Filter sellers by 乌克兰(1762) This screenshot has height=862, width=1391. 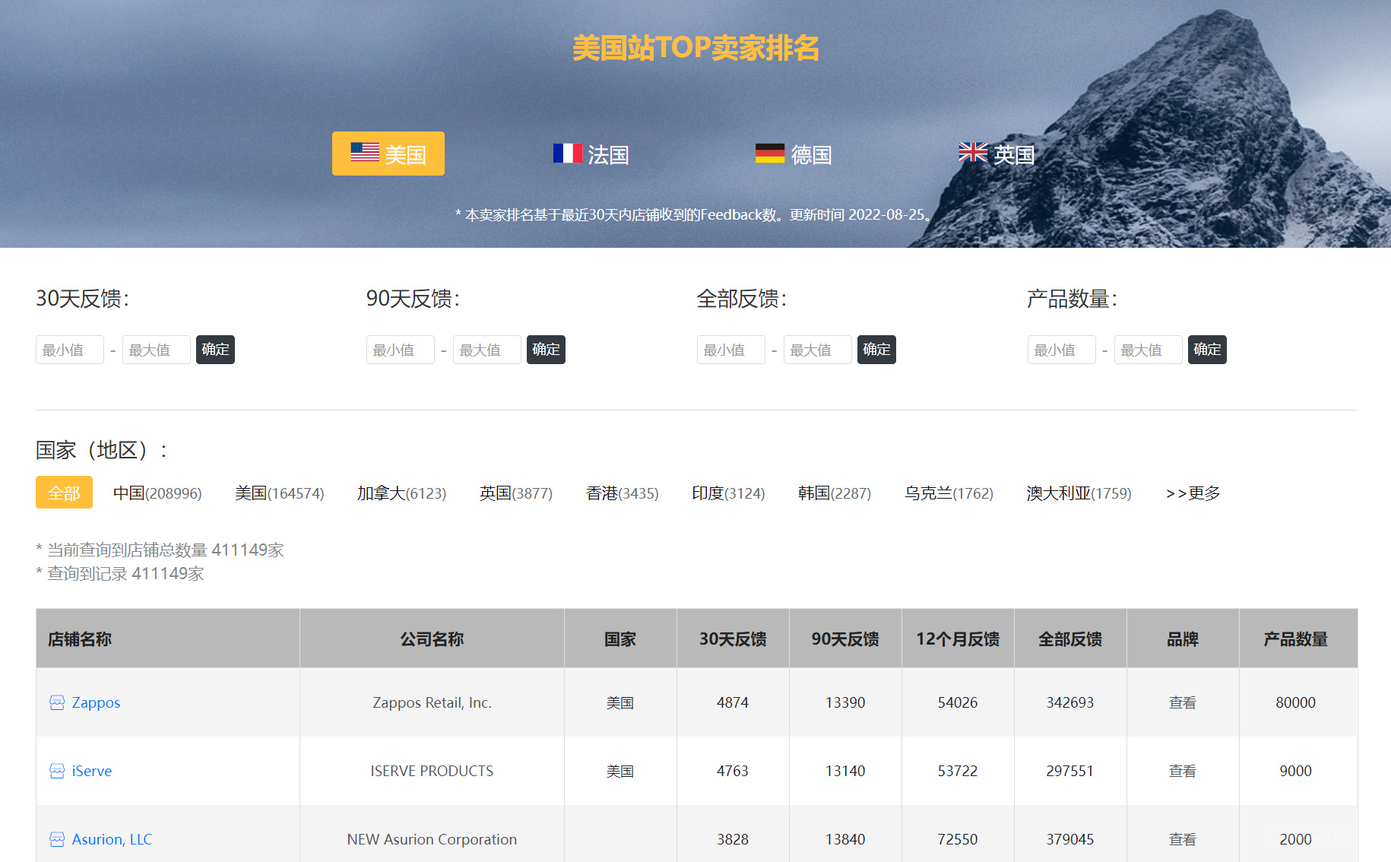point(949,493)
